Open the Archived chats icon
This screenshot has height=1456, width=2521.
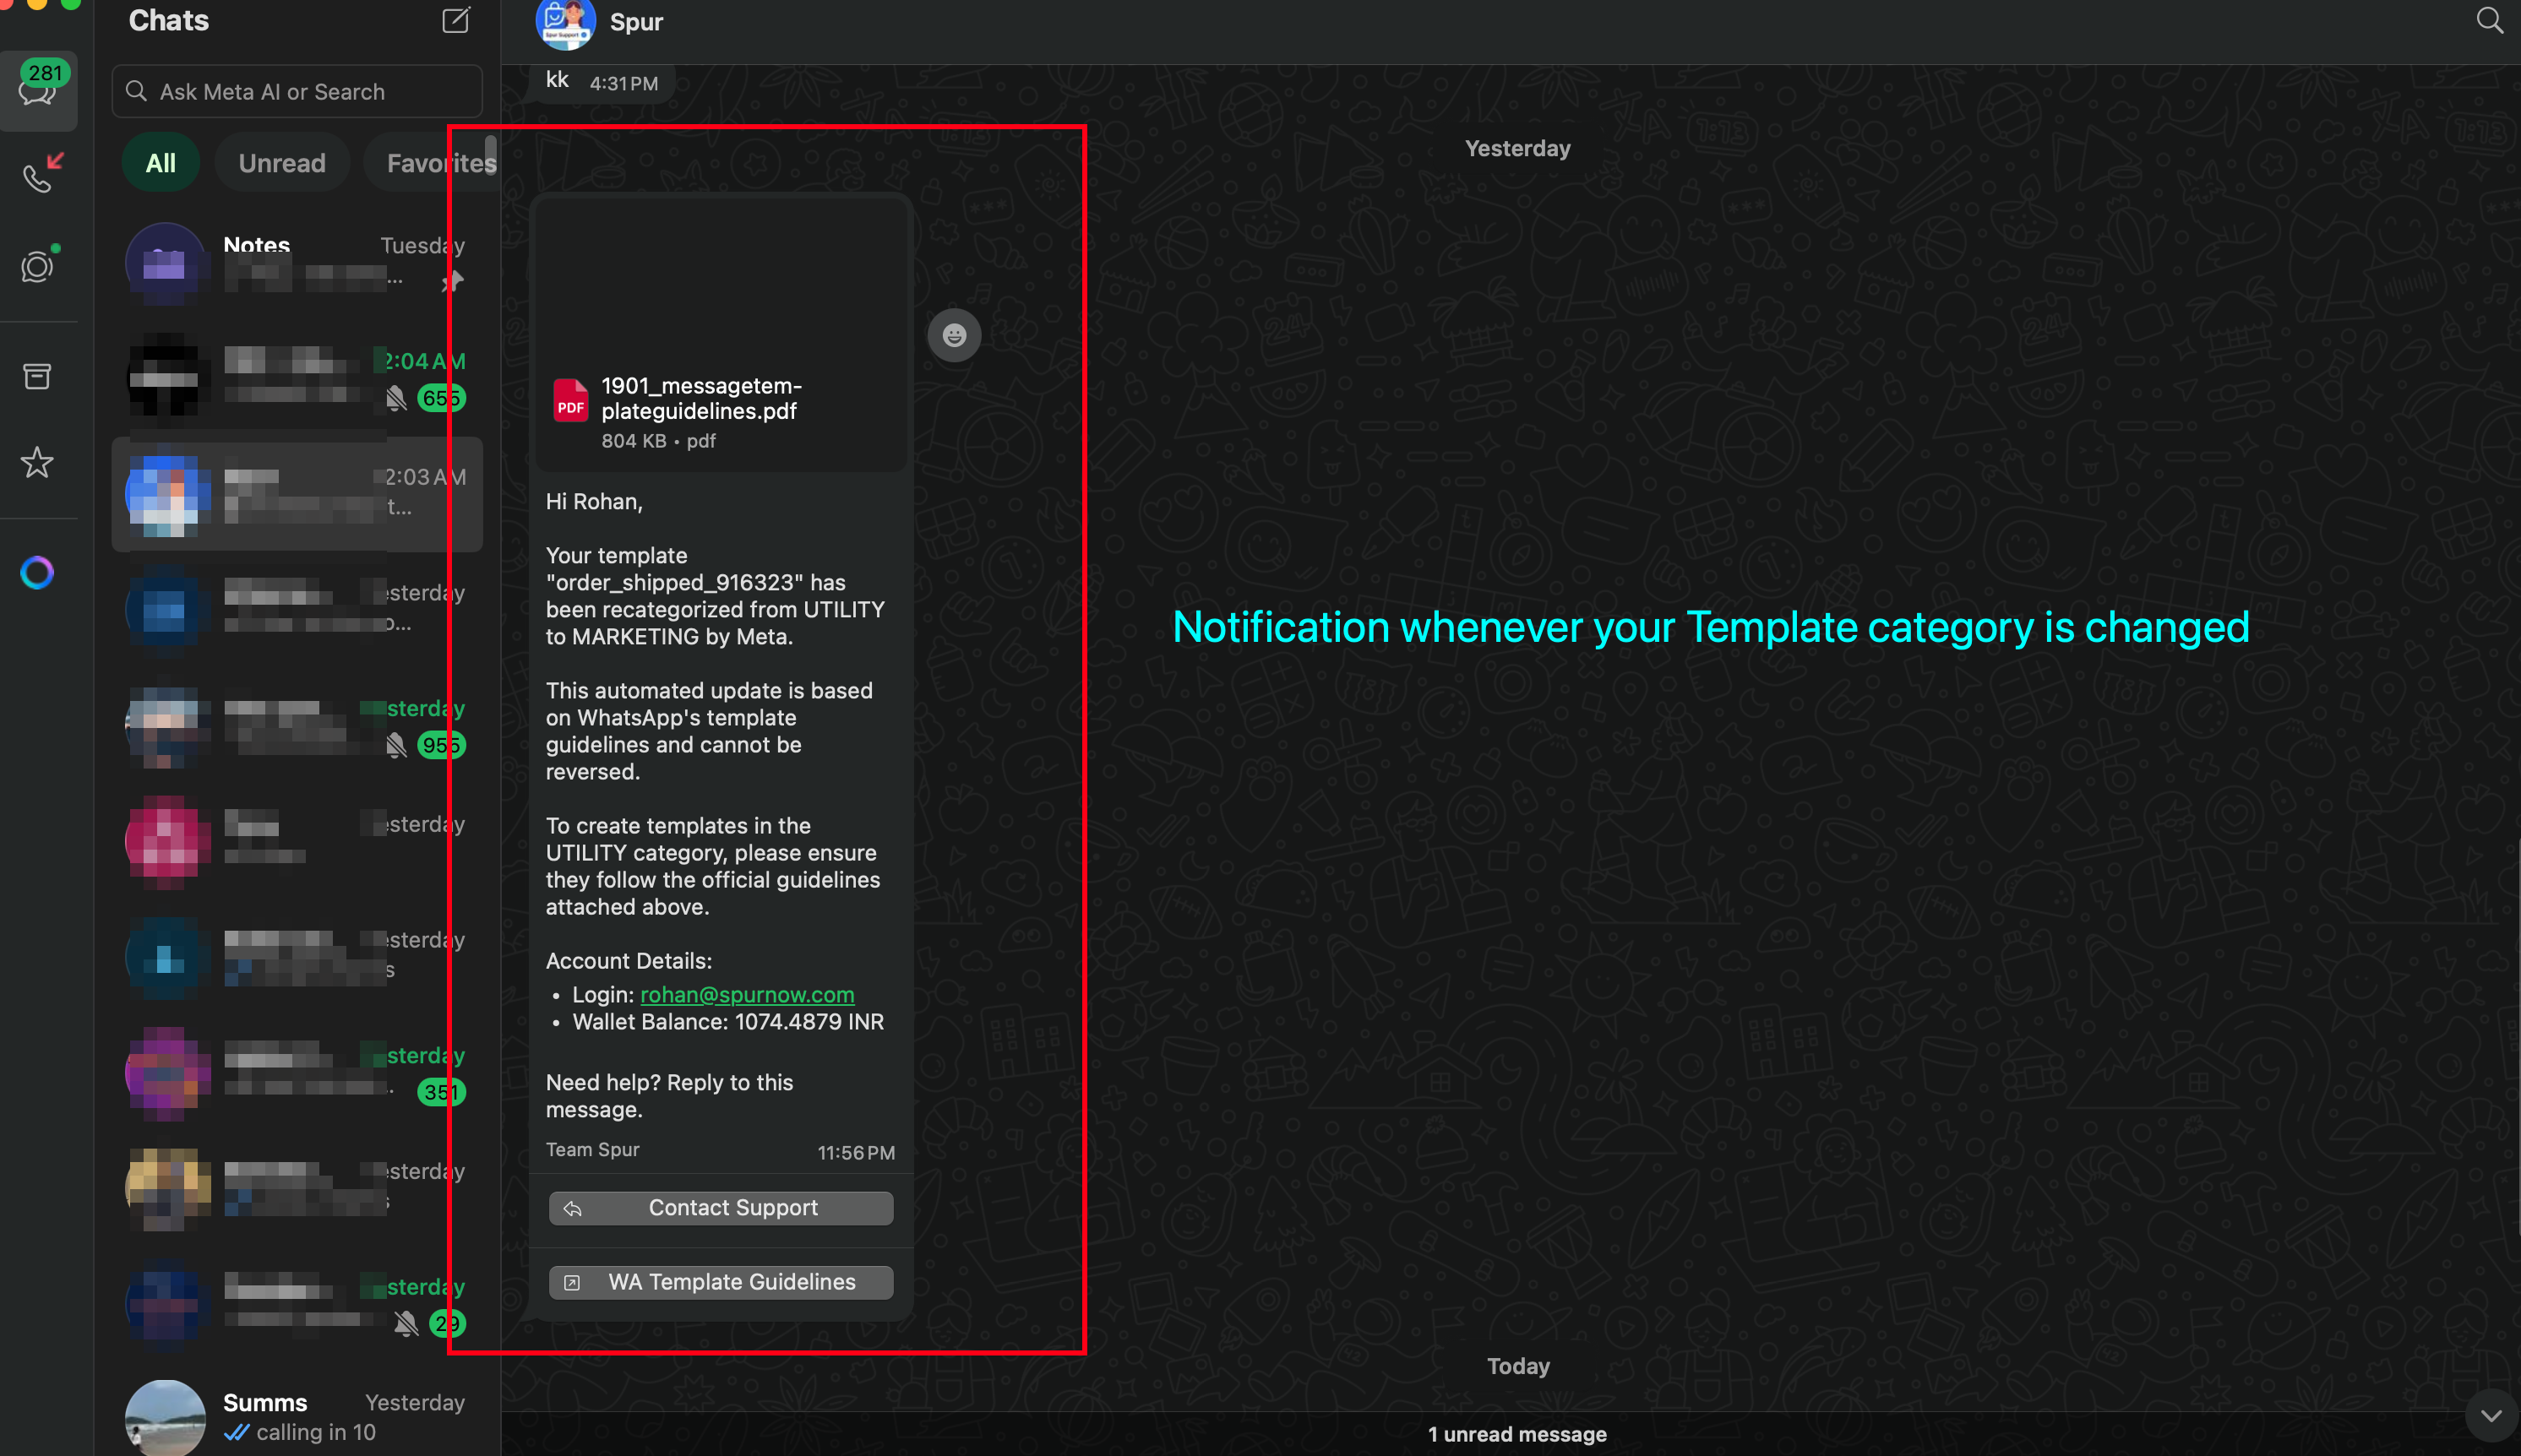coord(37,376)
